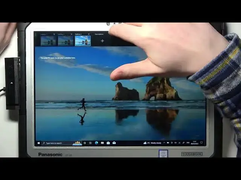The image size is (241, 180).
Task: Open File Explorer from the taskbar
Action: tap(102, 143)
